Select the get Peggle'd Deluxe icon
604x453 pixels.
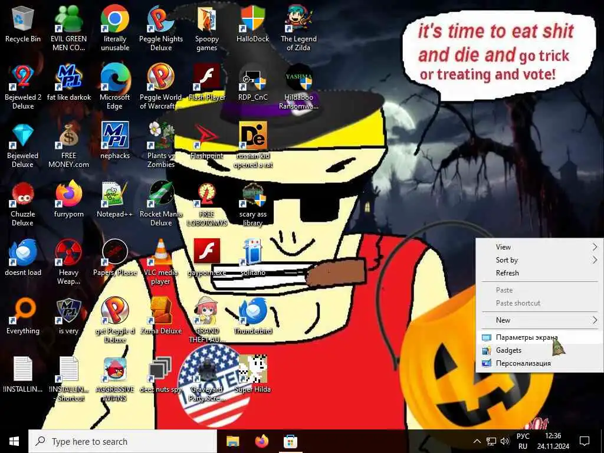(115, 311)
